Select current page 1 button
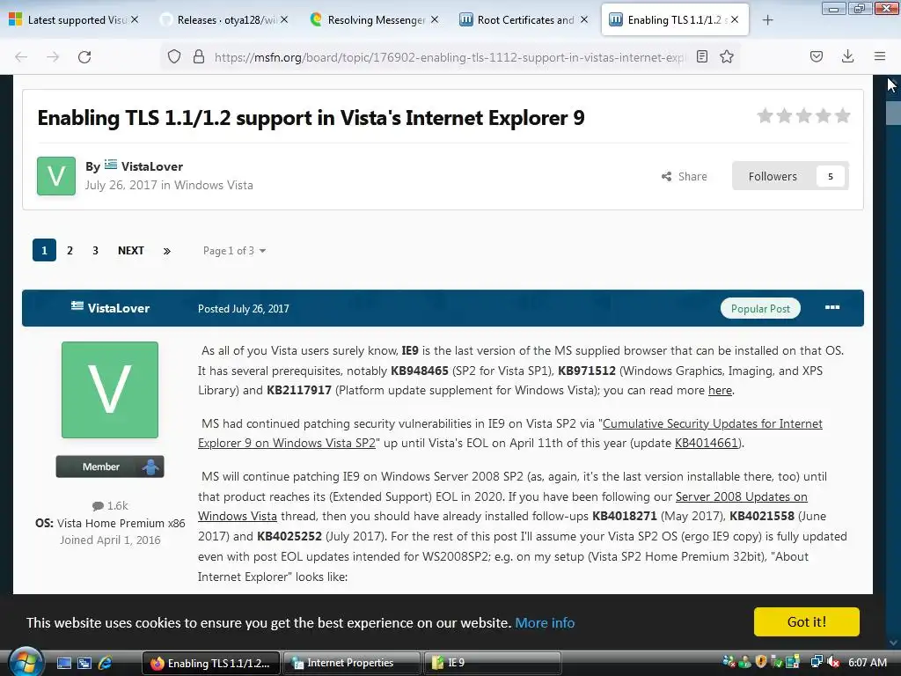 [44, 250]
